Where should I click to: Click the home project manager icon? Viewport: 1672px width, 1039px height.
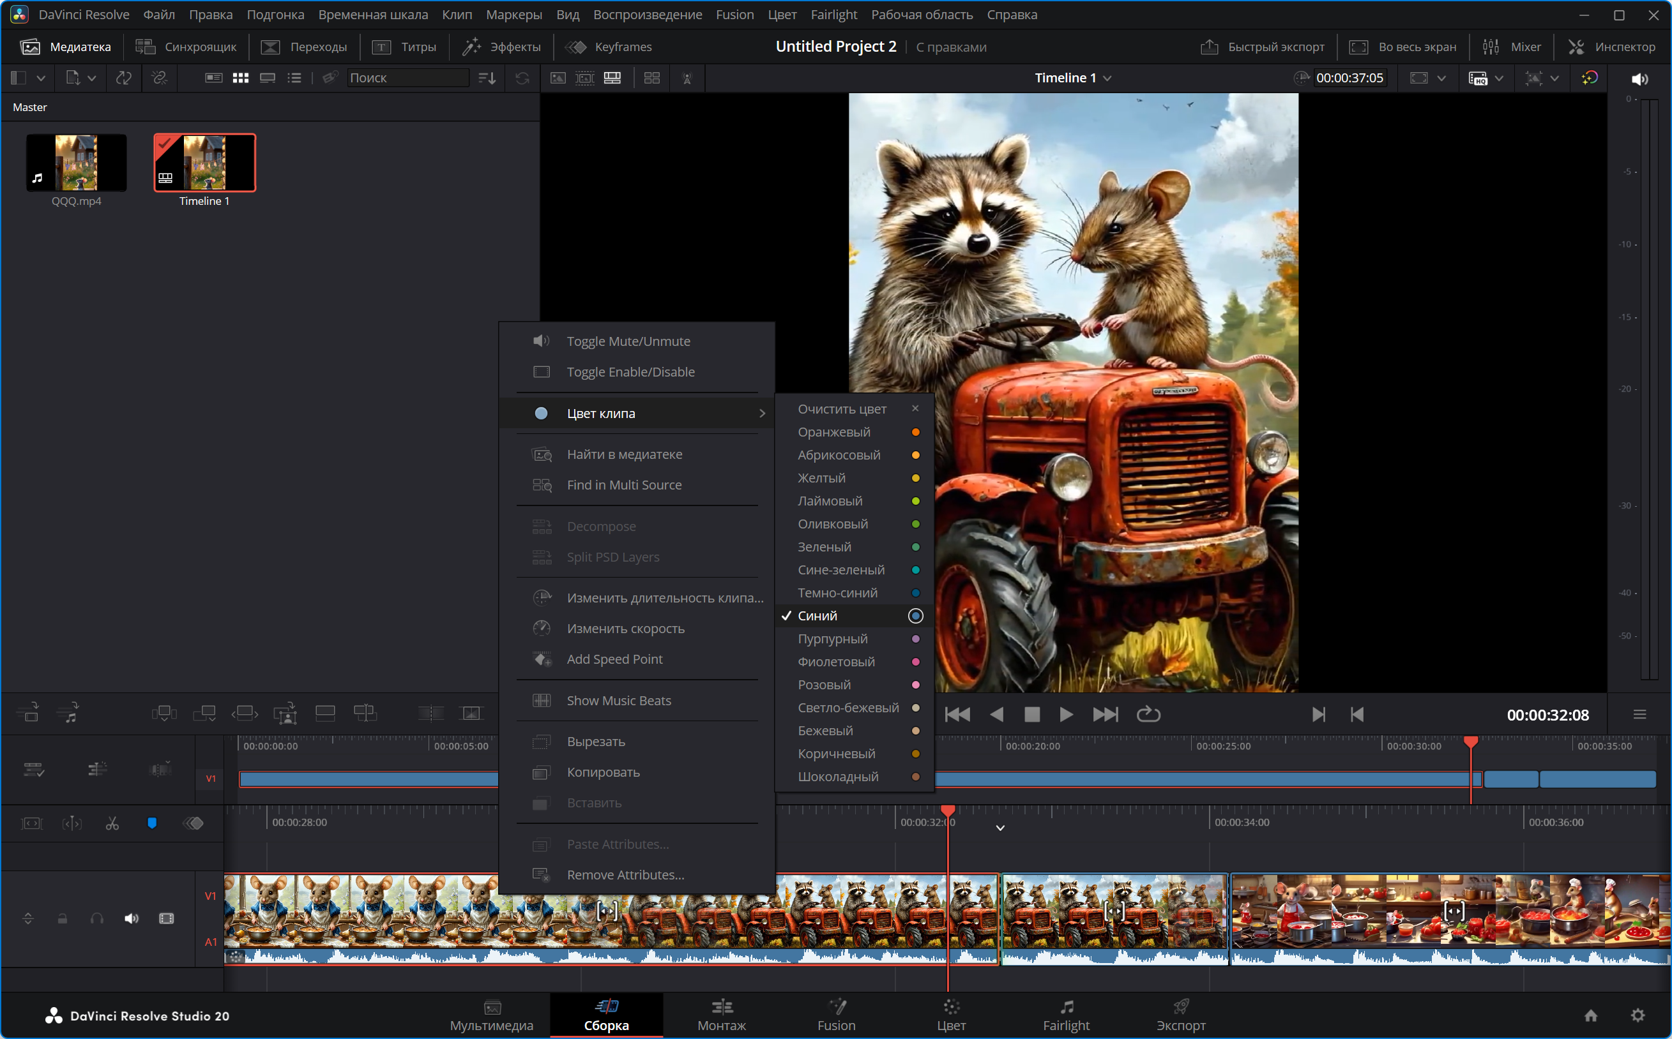[1590, 1015]
